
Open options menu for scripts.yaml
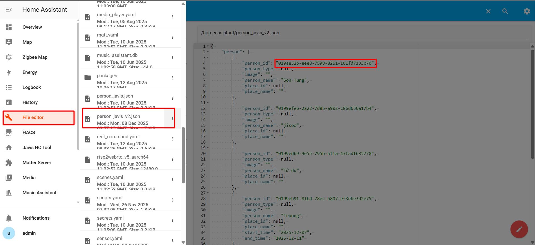point(173,200)
